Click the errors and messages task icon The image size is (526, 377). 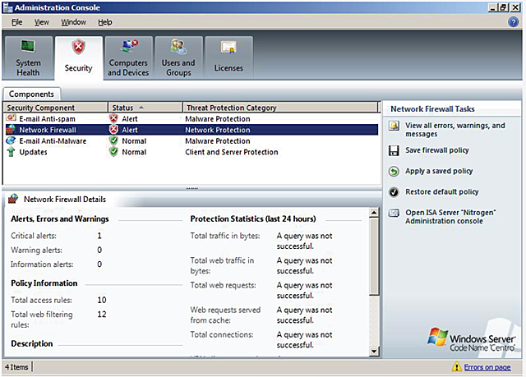(x=394, y=126)
